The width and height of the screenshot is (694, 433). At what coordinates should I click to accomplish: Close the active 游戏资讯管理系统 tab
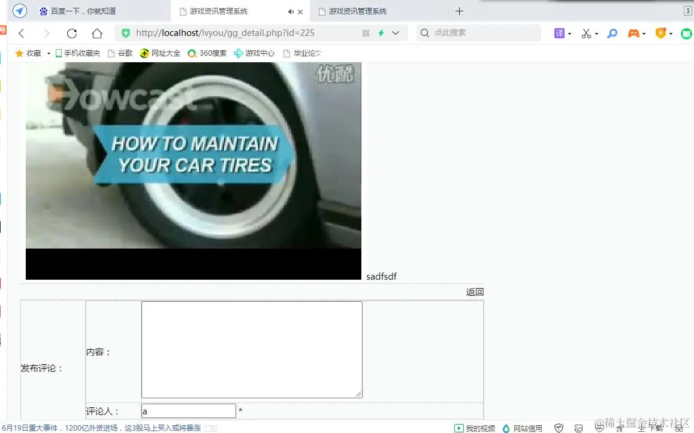click(300, 12)
